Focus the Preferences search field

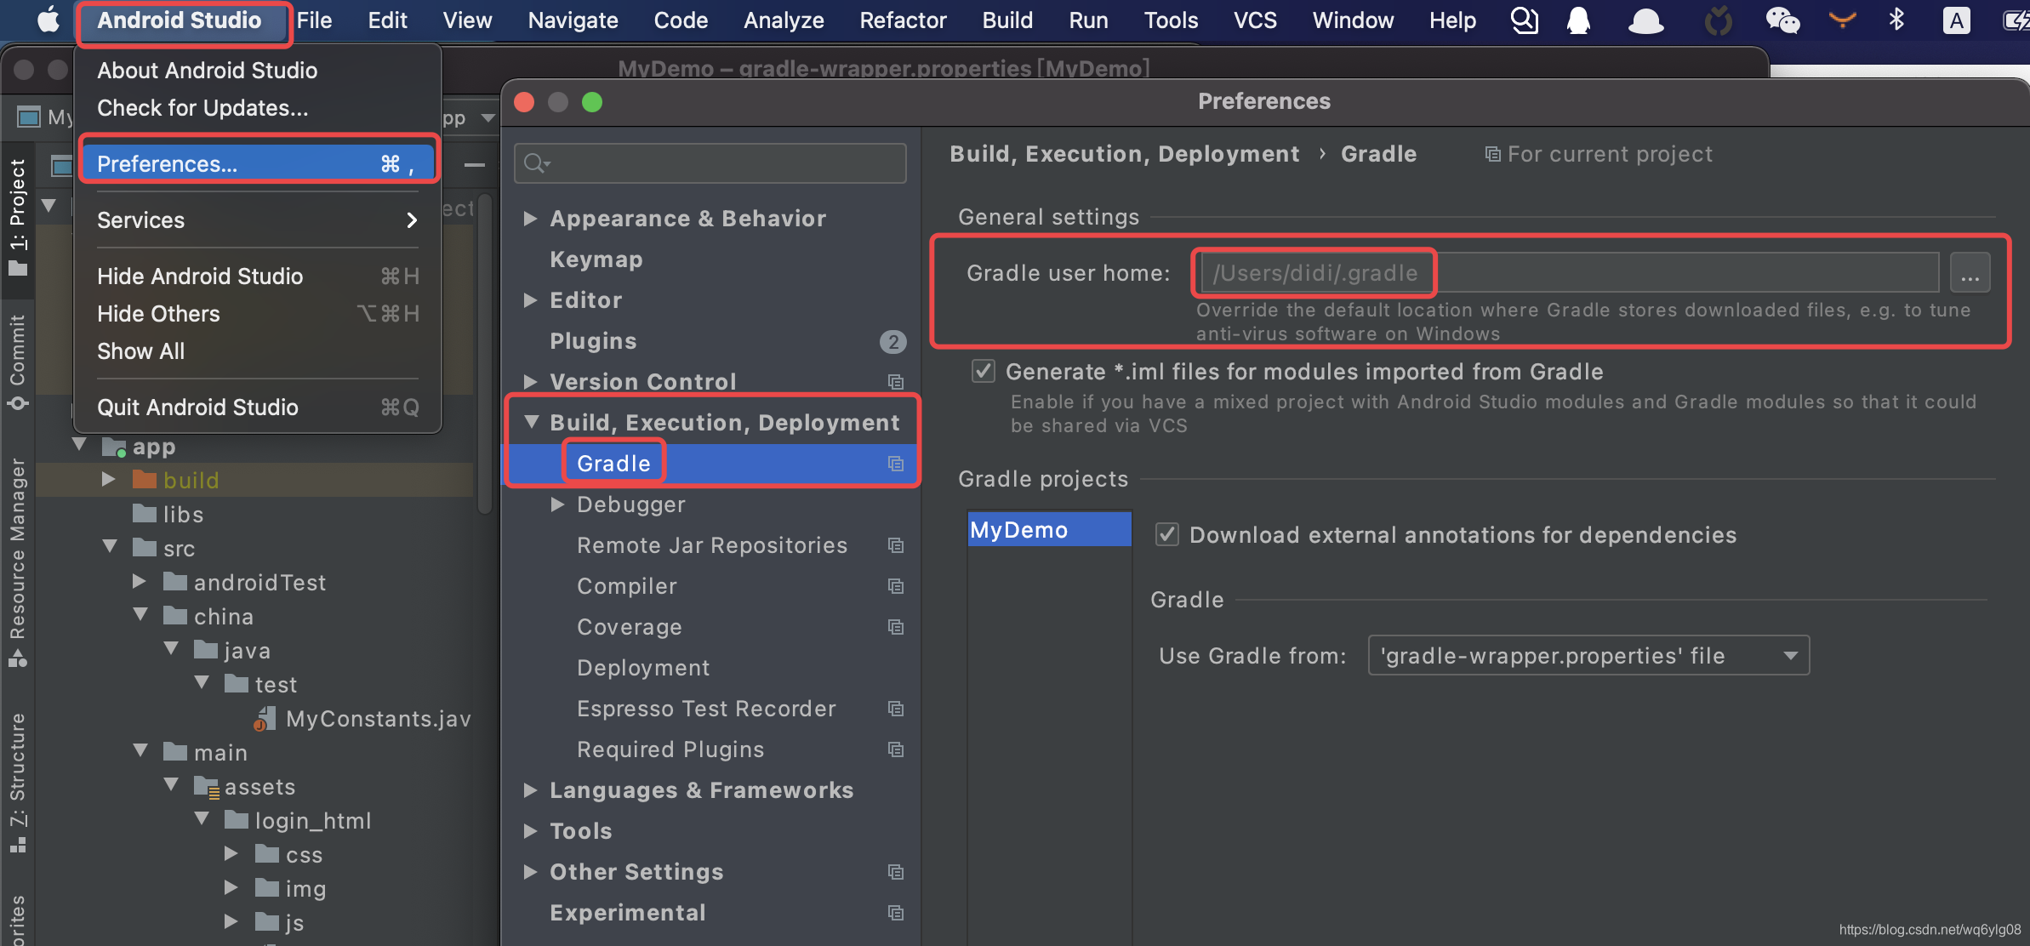tap(710, 162)
